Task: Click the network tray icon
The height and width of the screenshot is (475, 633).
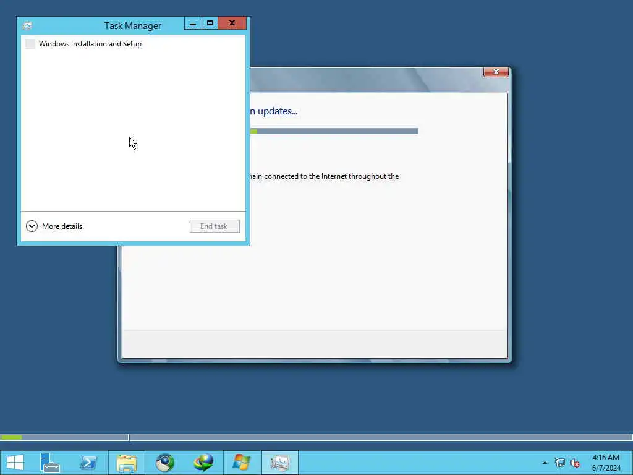Action: (x=559, y=463)
